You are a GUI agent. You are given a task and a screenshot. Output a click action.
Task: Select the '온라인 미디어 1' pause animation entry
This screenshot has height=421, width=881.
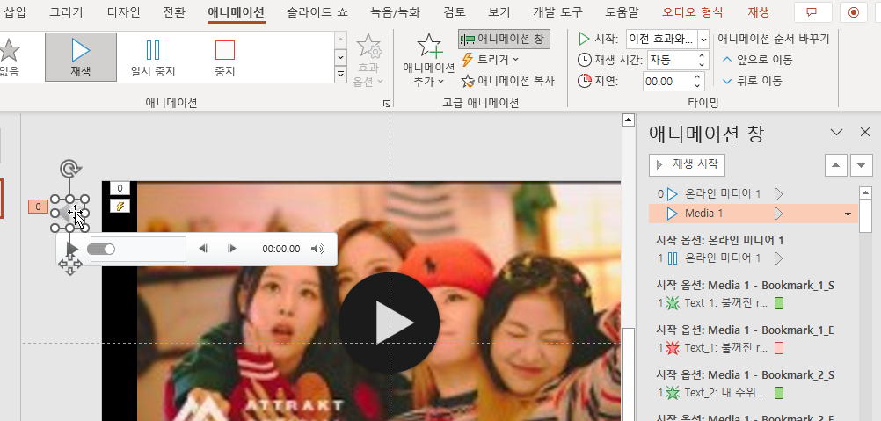(754, 258)
